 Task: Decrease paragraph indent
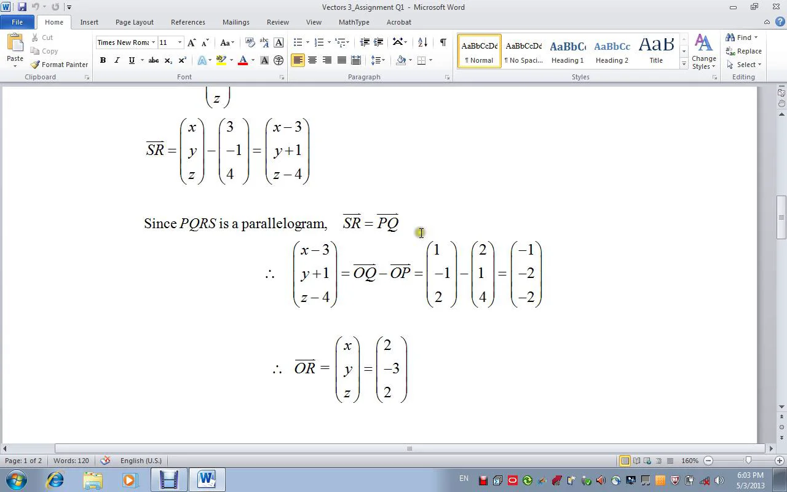pos(365,42)
